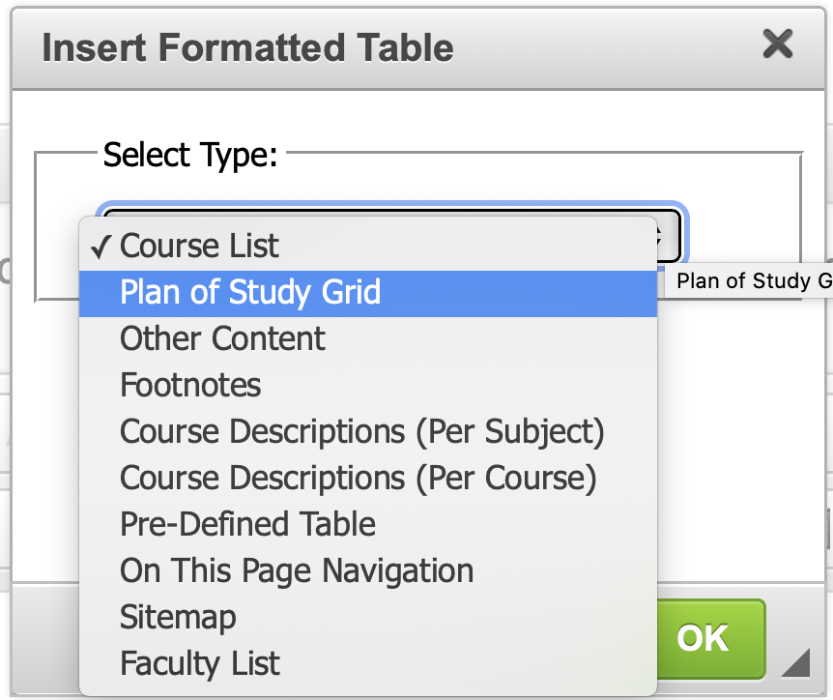Click the dialog resize grip icon
833x700 pixels.
(x=794, y=663)
